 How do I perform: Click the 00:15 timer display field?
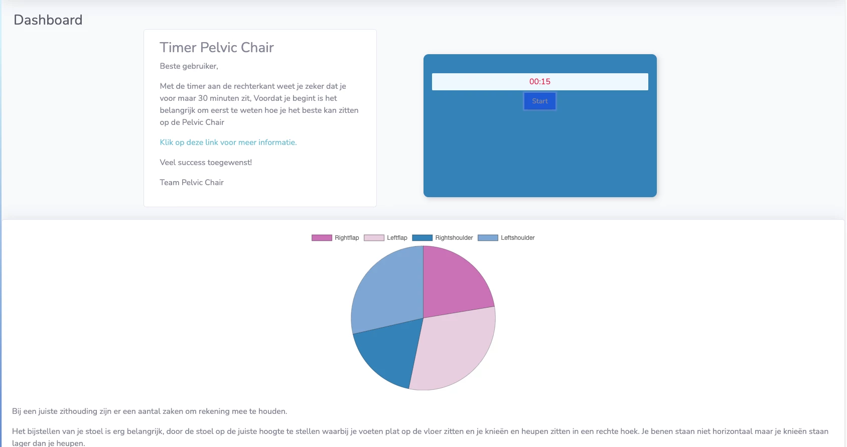(x=540, y=82)
